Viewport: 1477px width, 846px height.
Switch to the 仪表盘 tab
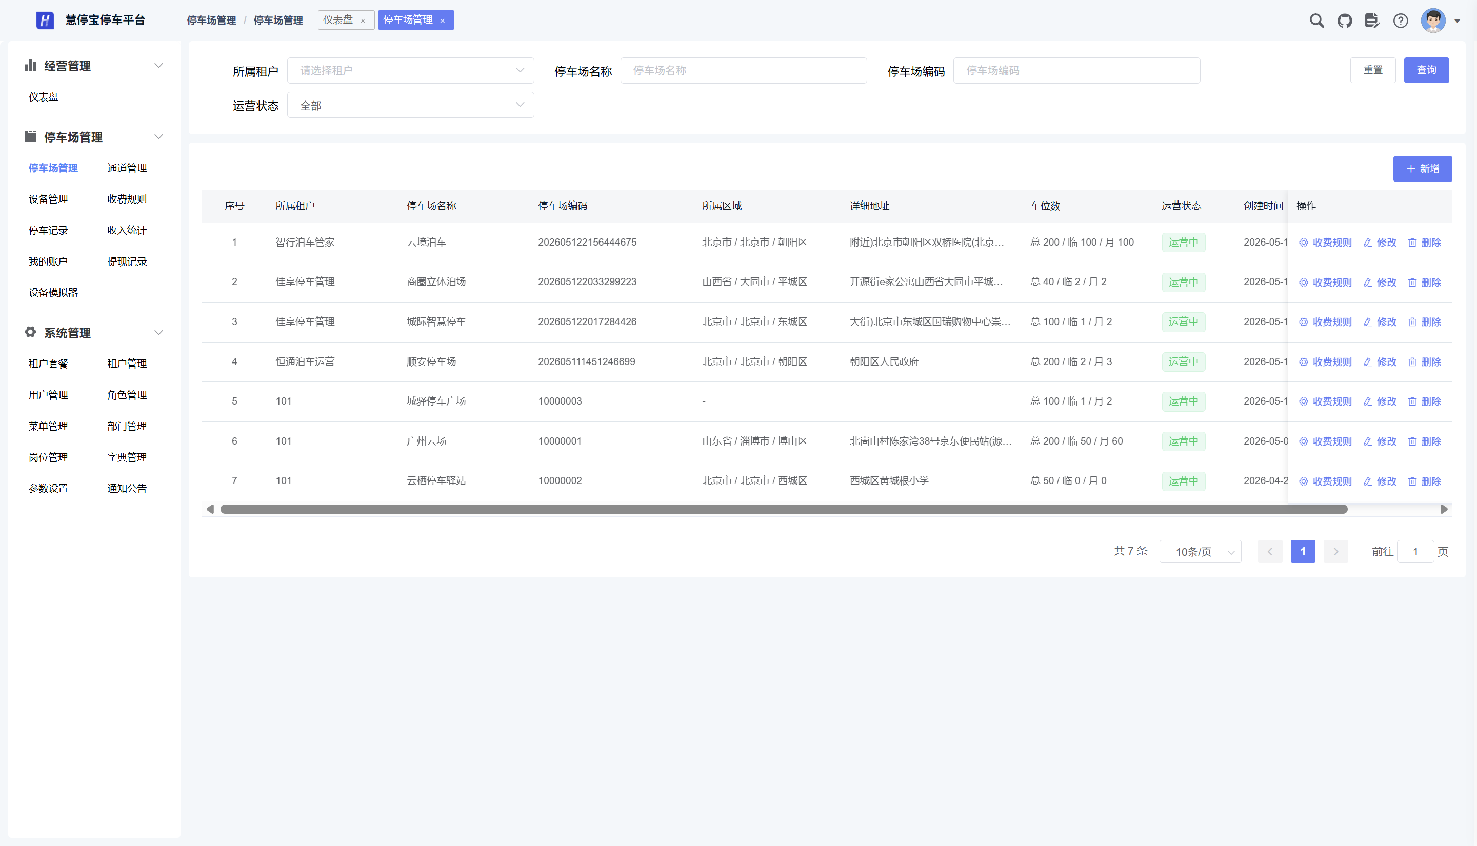tap(338, 21)
